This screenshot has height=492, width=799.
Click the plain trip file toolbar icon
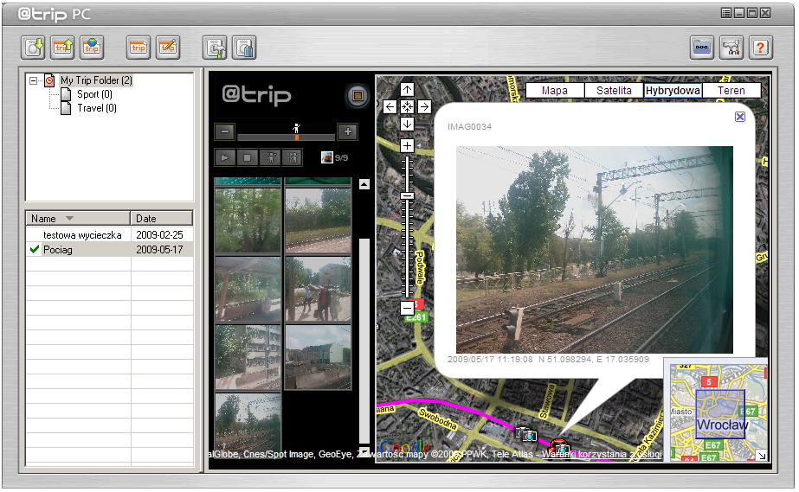click(139, 48)
